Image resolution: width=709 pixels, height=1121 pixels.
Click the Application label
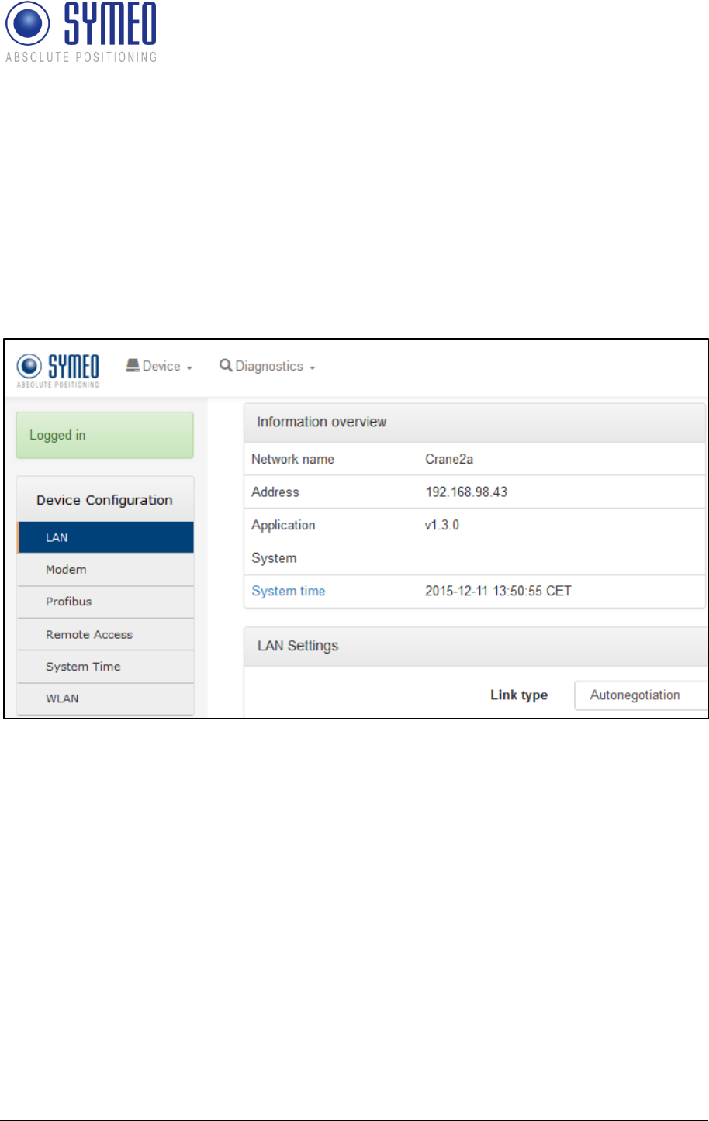[283, 525]
